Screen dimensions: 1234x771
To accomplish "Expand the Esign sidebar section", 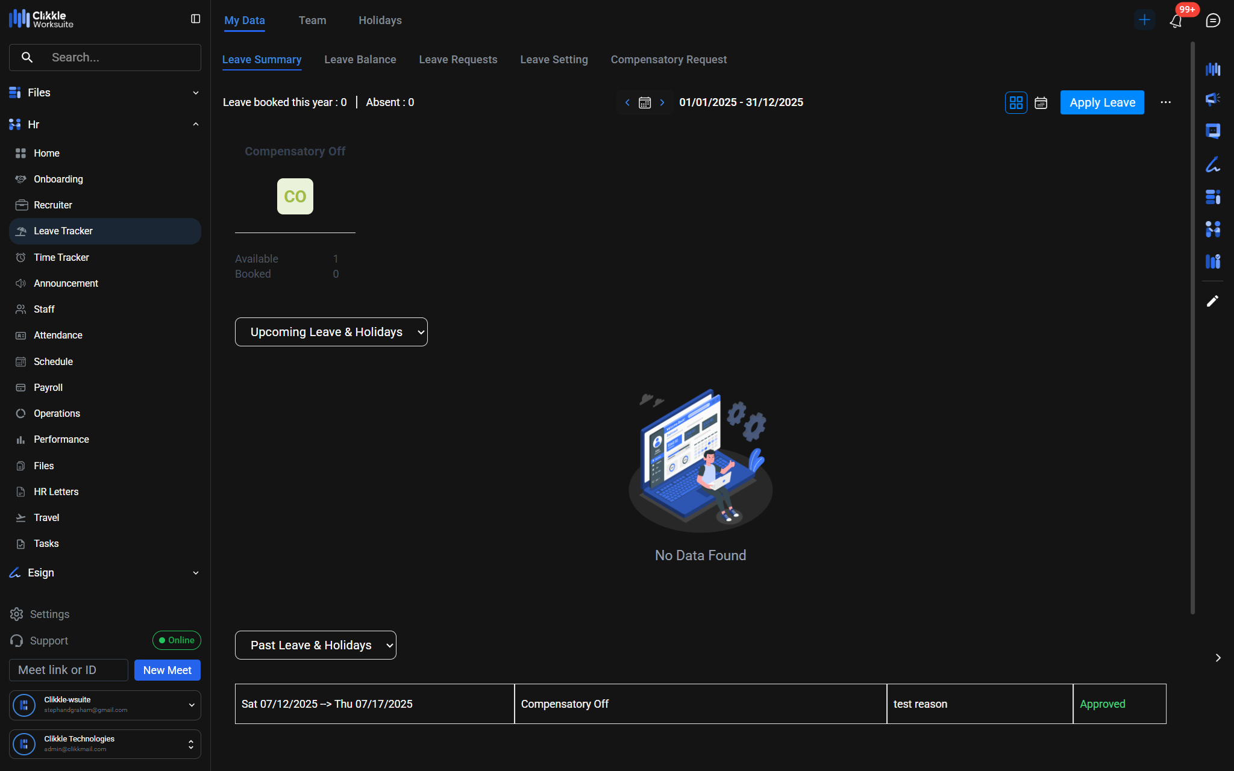I will 195,573.
